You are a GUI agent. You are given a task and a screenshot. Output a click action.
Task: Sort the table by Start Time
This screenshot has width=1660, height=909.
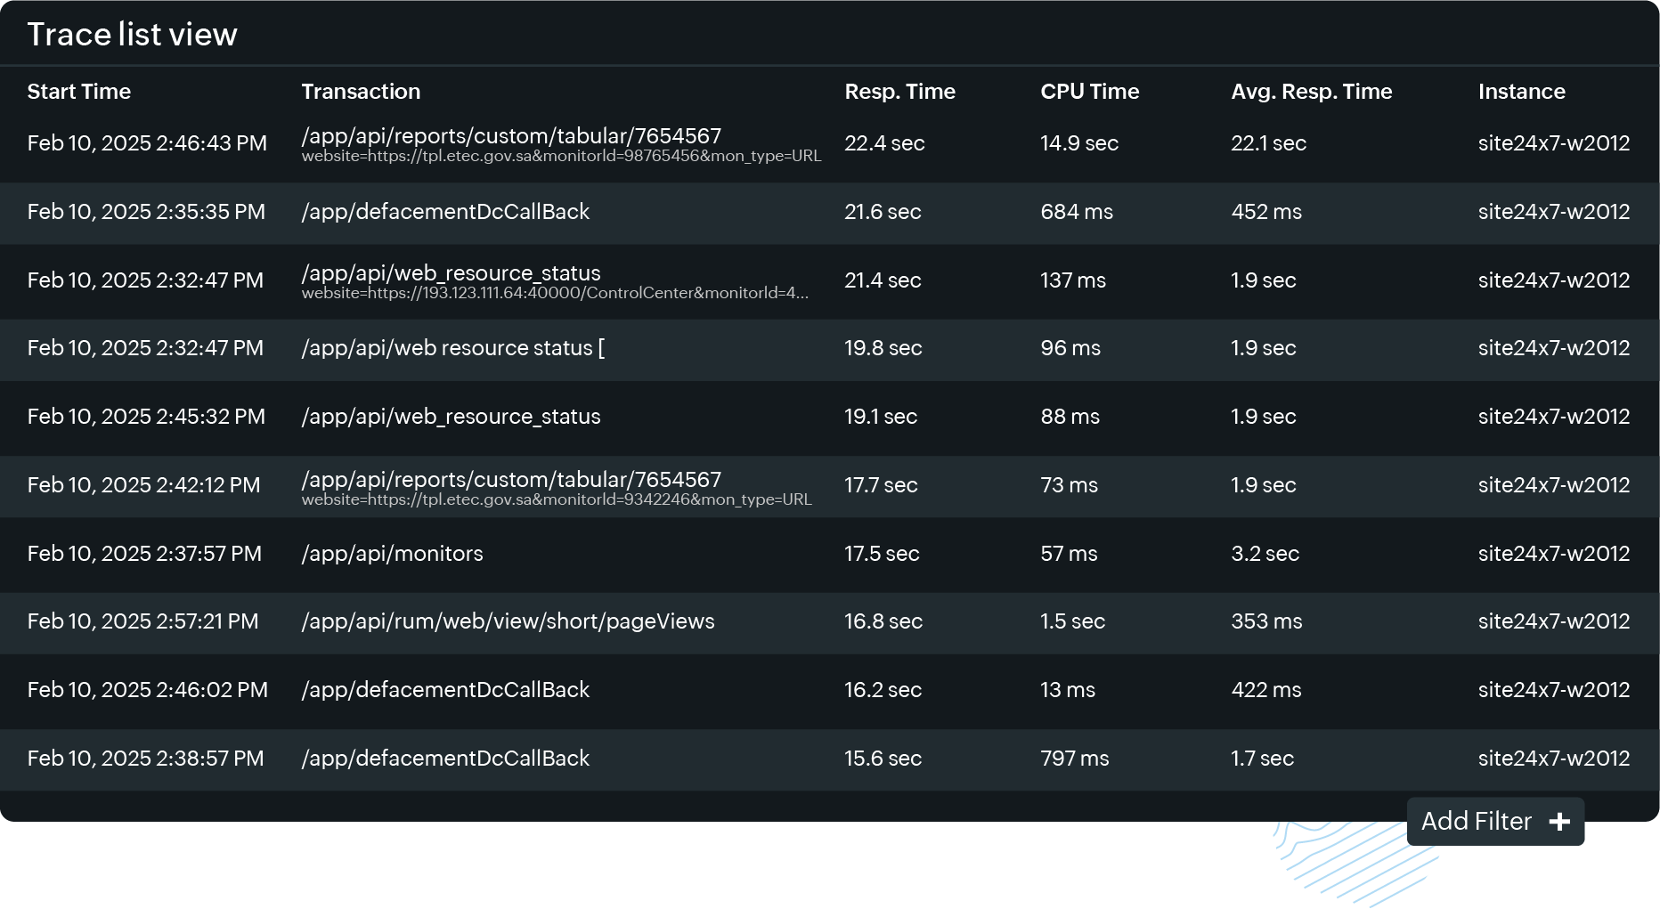(x=78, y=91)
